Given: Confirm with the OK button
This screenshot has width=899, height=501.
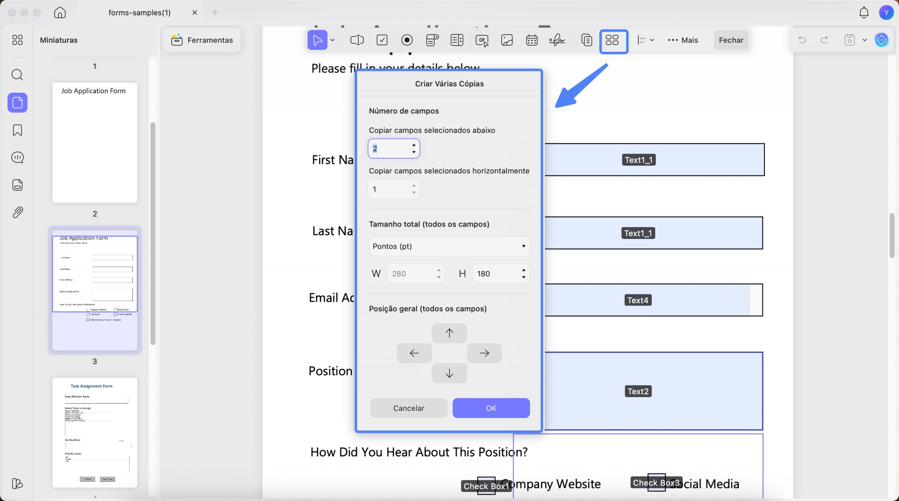Looking at the screenshot, I should click(x=491, y=408).
